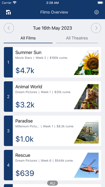105x187 pixels.
Task: Switch to All Theatres tab
Action: click(77, 38)
